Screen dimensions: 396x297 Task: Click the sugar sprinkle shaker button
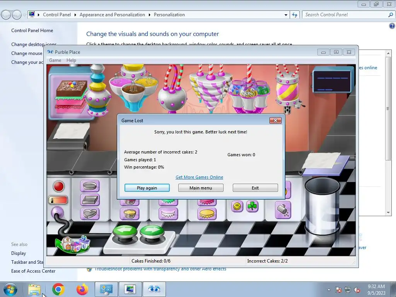click(283, 210)
